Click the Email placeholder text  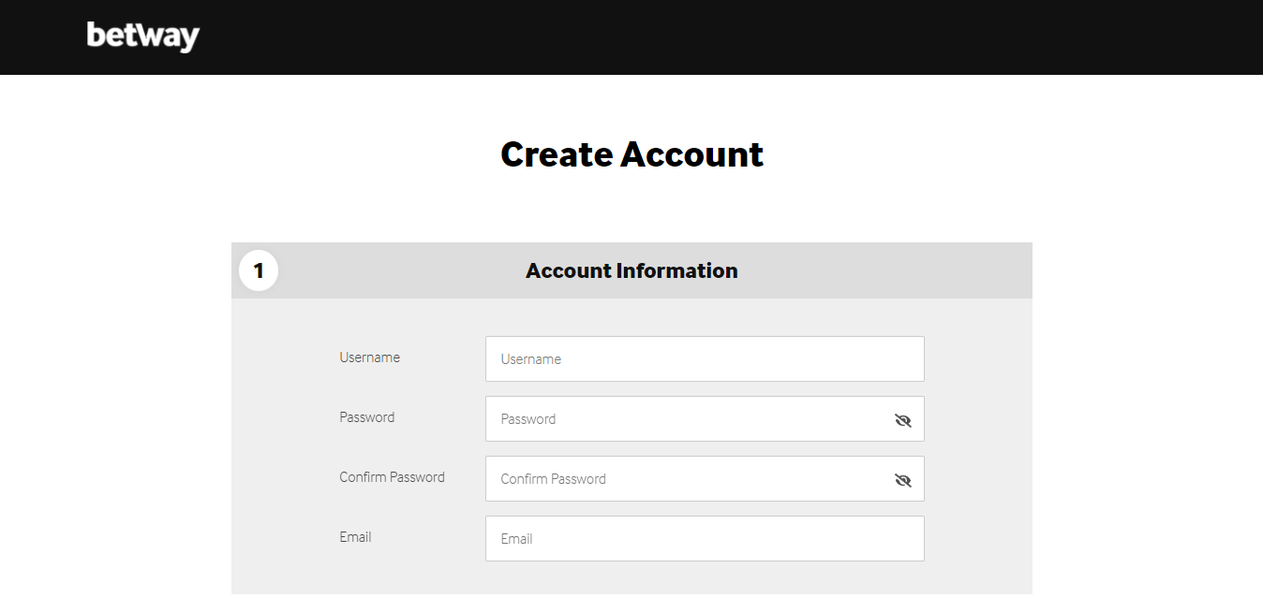coord(516,539)
